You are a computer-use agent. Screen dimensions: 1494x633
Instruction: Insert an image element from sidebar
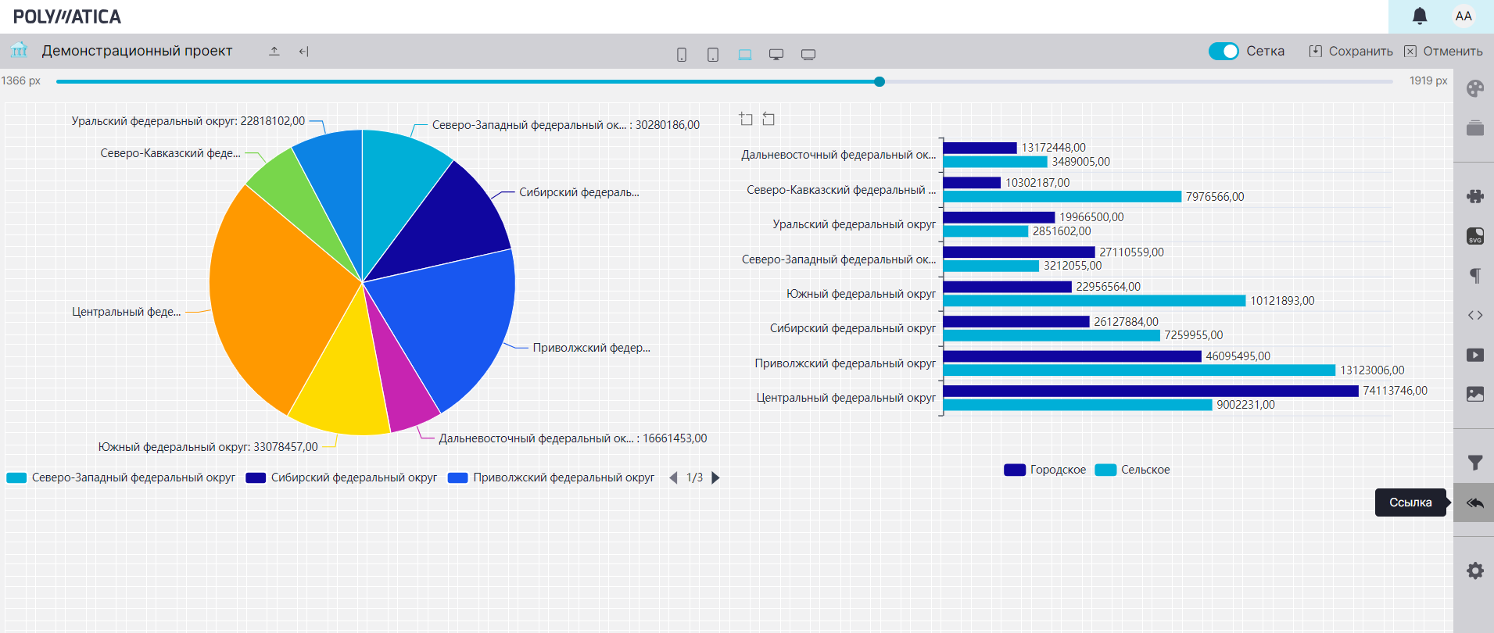click(1474, 394)
